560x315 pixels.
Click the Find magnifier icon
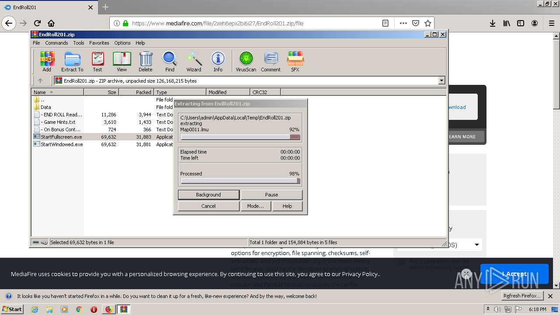pyautogui.click(x=170, y=61)
